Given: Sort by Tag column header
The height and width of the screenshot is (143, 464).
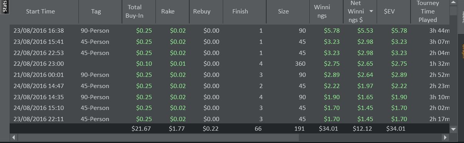Looking at the screenshot, I should pos(96,12).
